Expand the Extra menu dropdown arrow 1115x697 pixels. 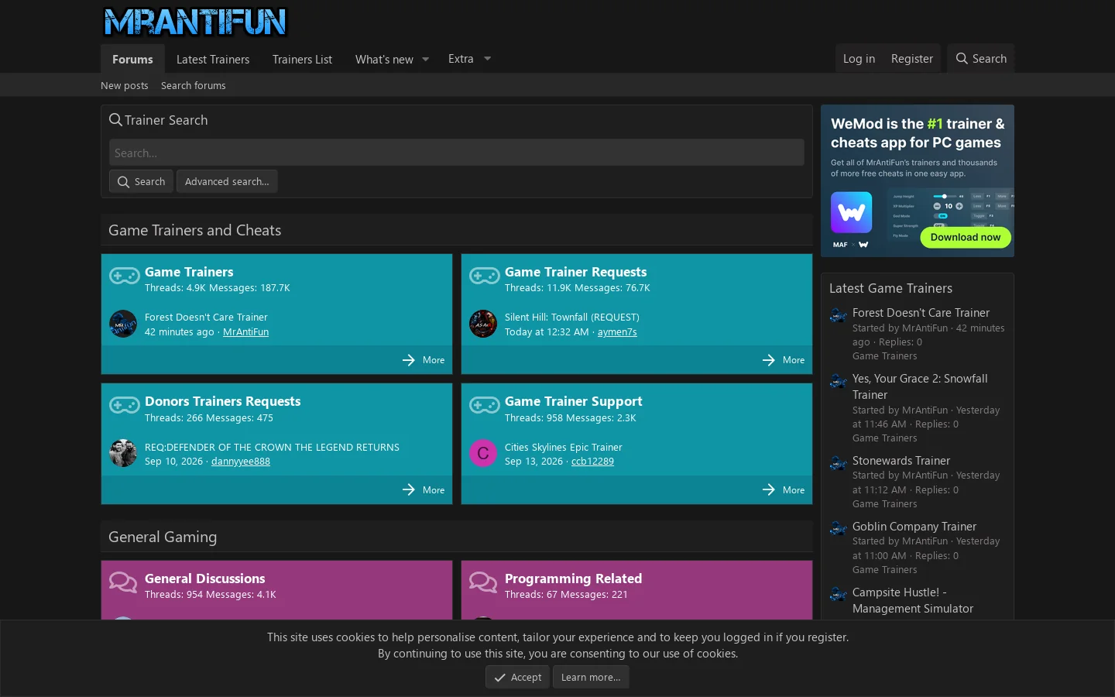pos(487,59)
